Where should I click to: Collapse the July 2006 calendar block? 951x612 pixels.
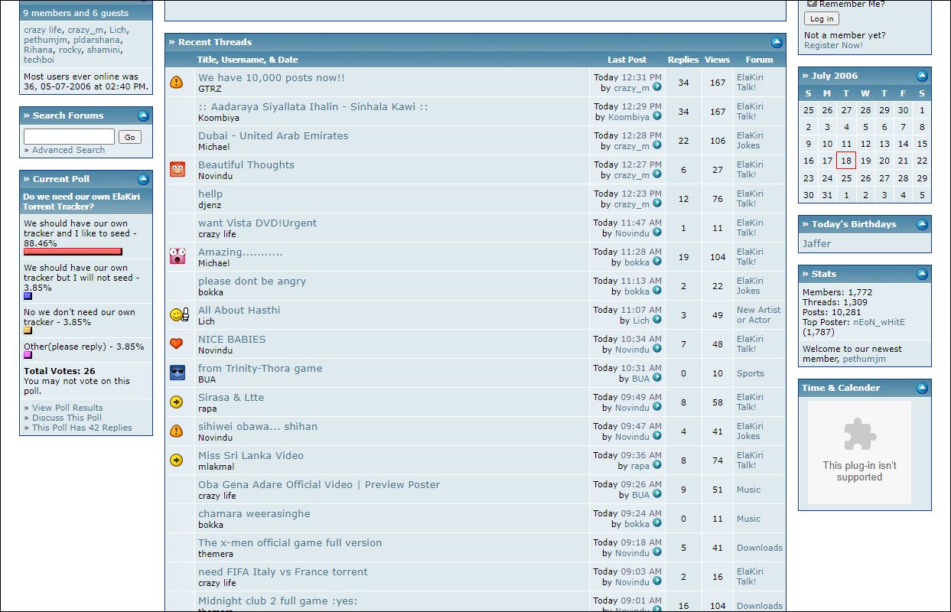coord(922,76)
